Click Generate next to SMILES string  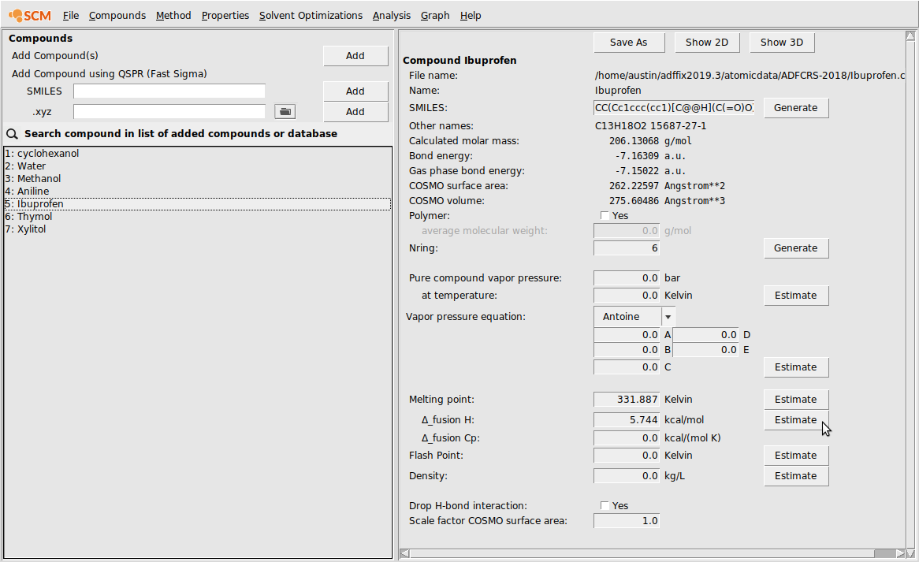click(795, 108)
